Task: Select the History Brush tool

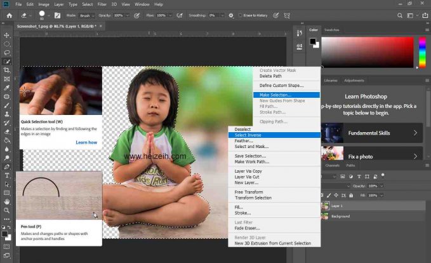Action: coord(6,123)
